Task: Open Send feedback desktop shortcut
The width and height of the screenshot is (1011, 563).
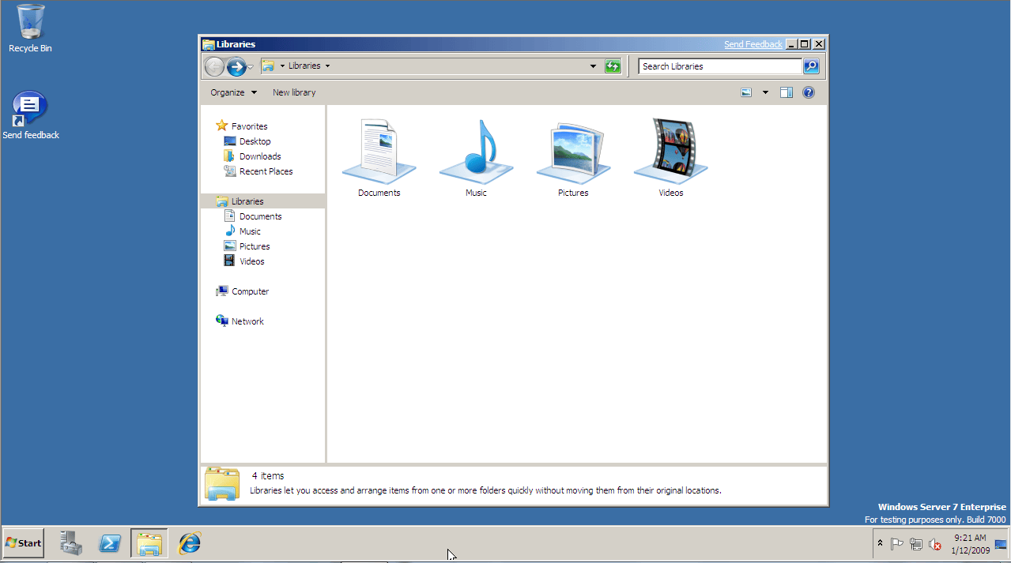Action: 30,115
